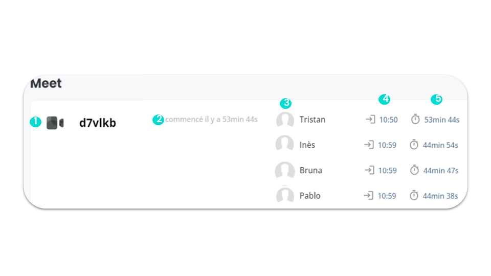This screenshot has width=491, height=276.
Task: Click the numbered marker 5 above the durations
Action: [436, 99]
